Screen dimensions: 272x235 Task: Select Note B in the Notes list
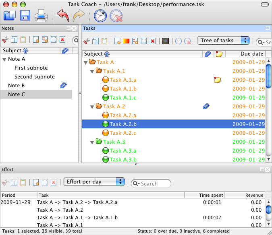(x=16, y=86)
